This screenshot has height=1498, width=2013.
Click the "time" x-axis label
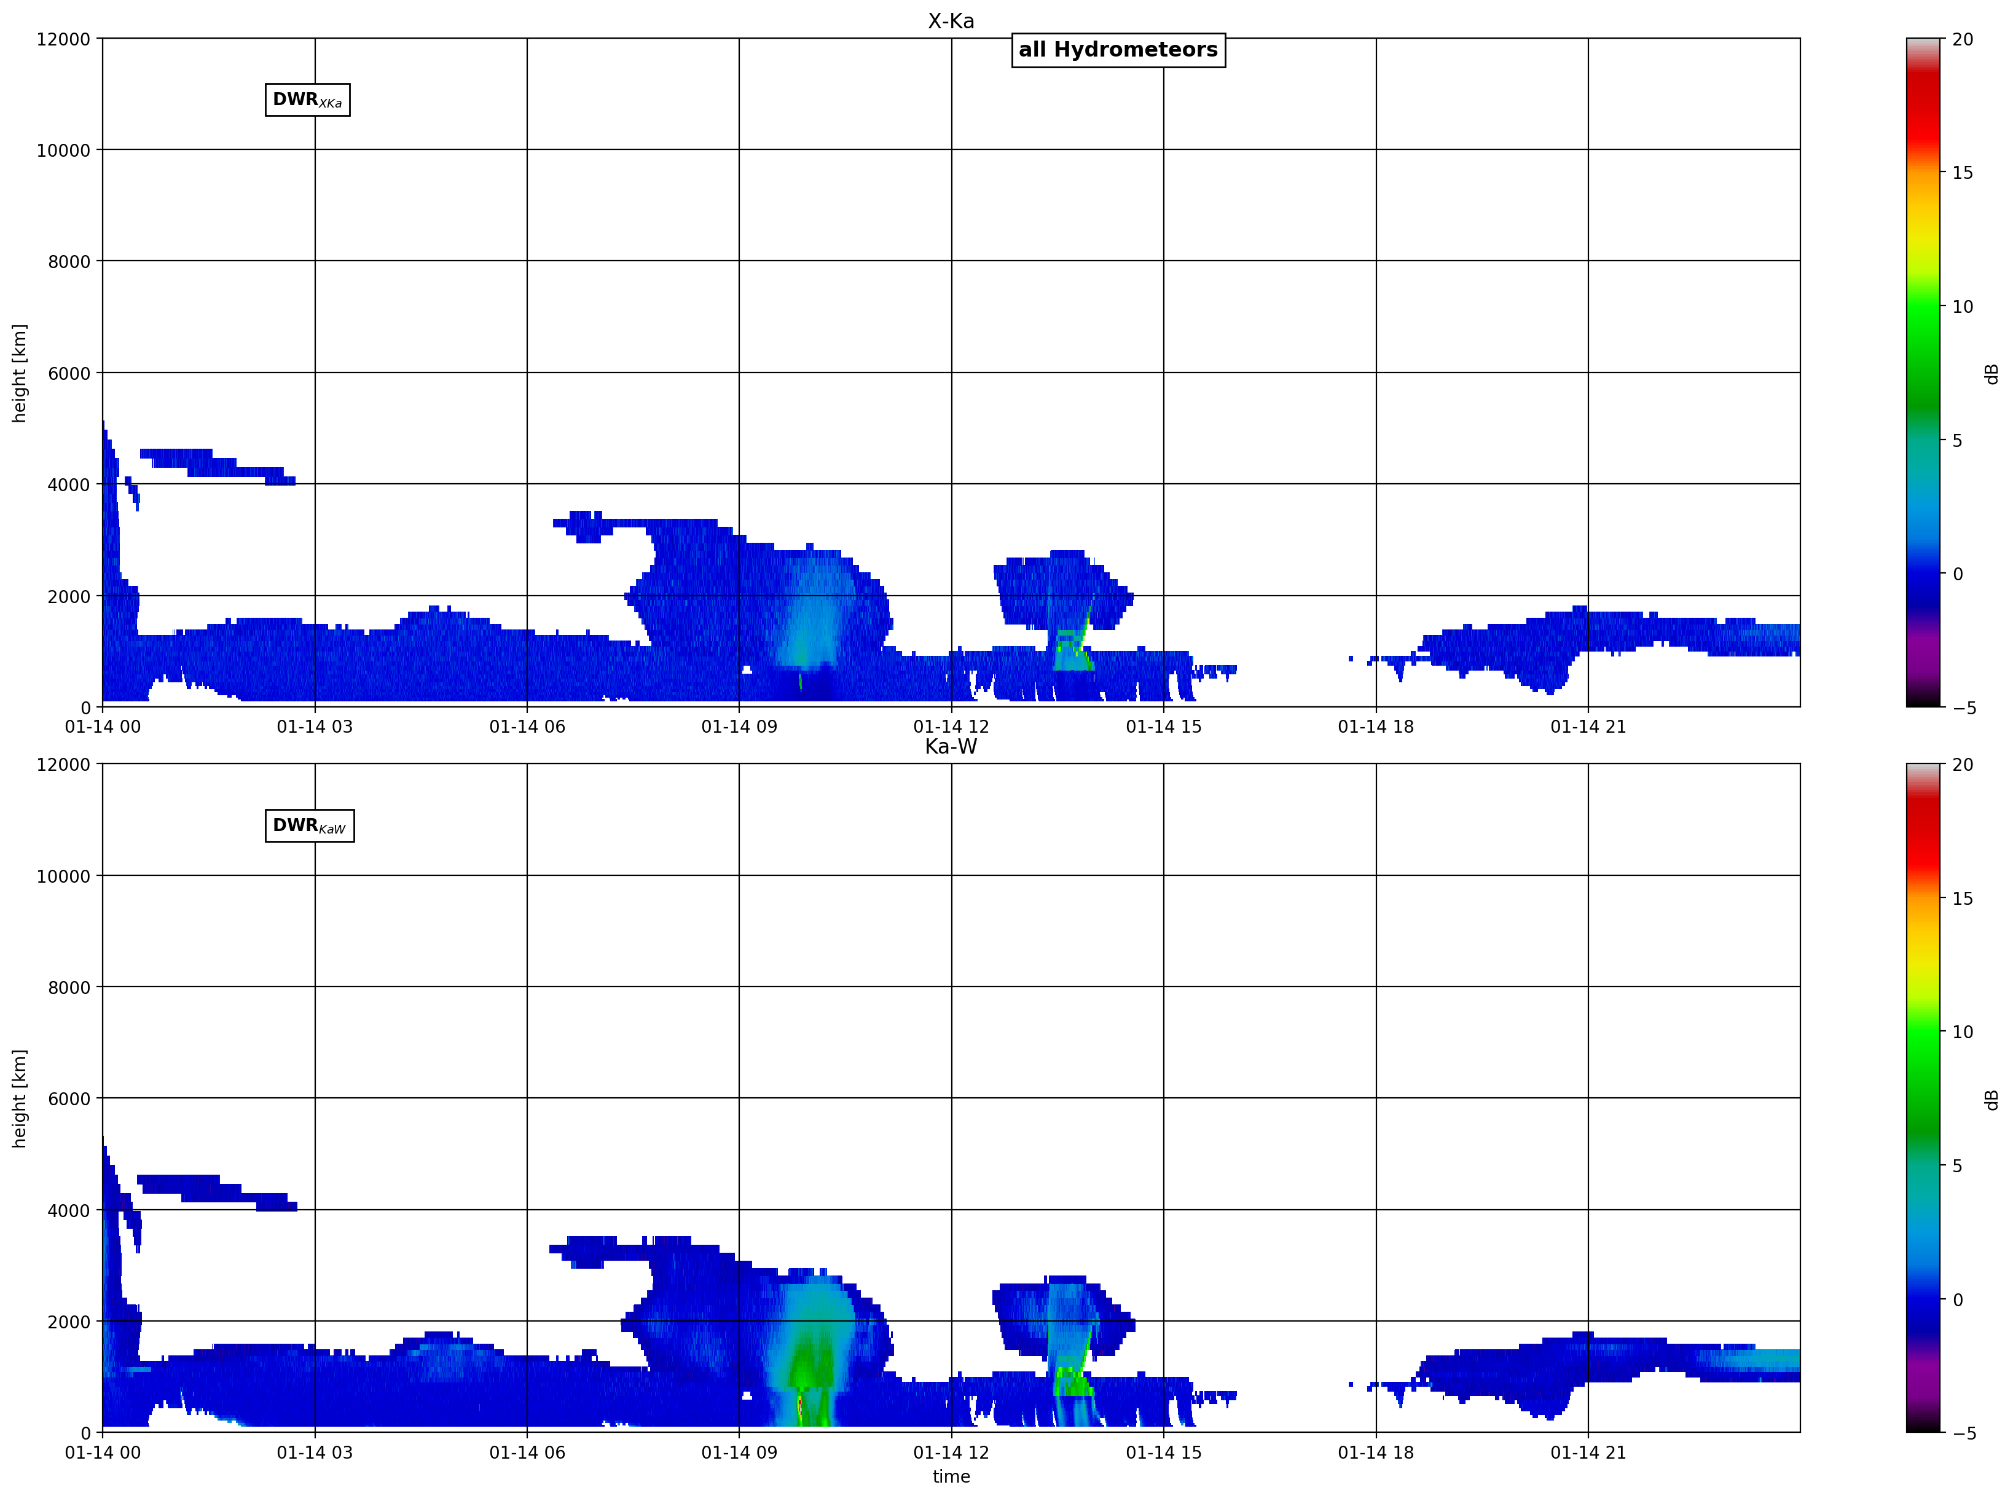[x=951, y=1477]
